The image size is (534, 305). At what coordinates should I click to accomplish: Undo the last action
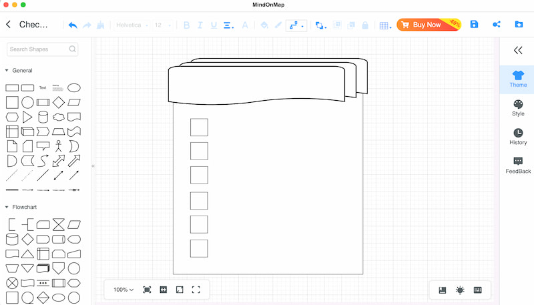(73, 25)
